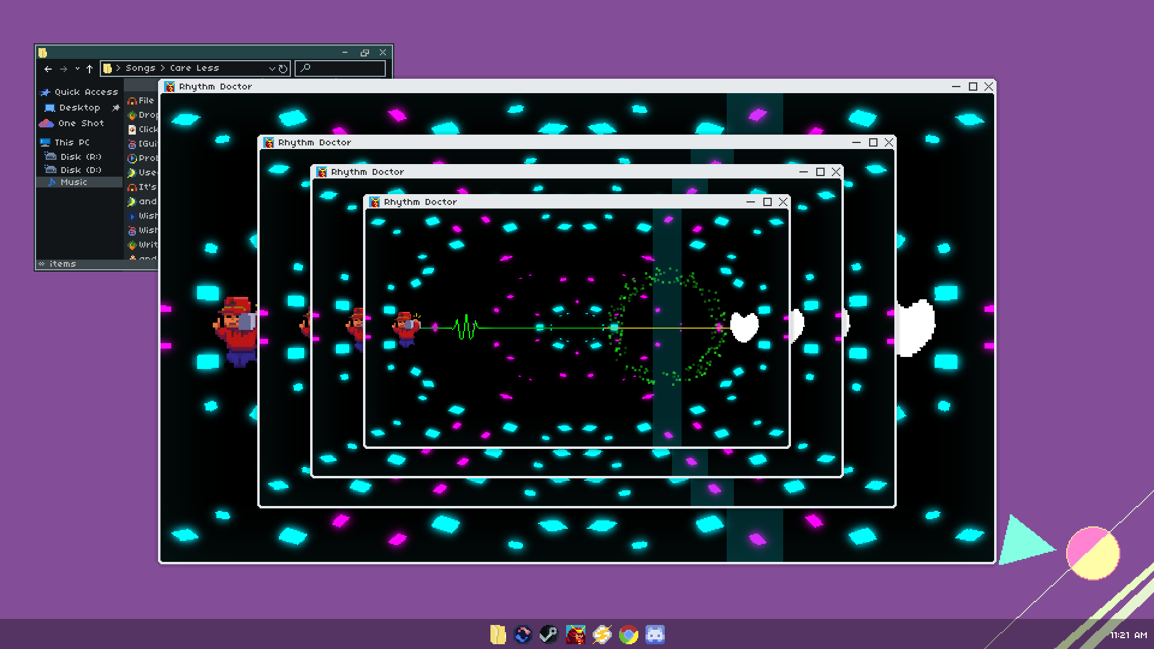Click the pin icon beside Desktop

coord(115,108)
